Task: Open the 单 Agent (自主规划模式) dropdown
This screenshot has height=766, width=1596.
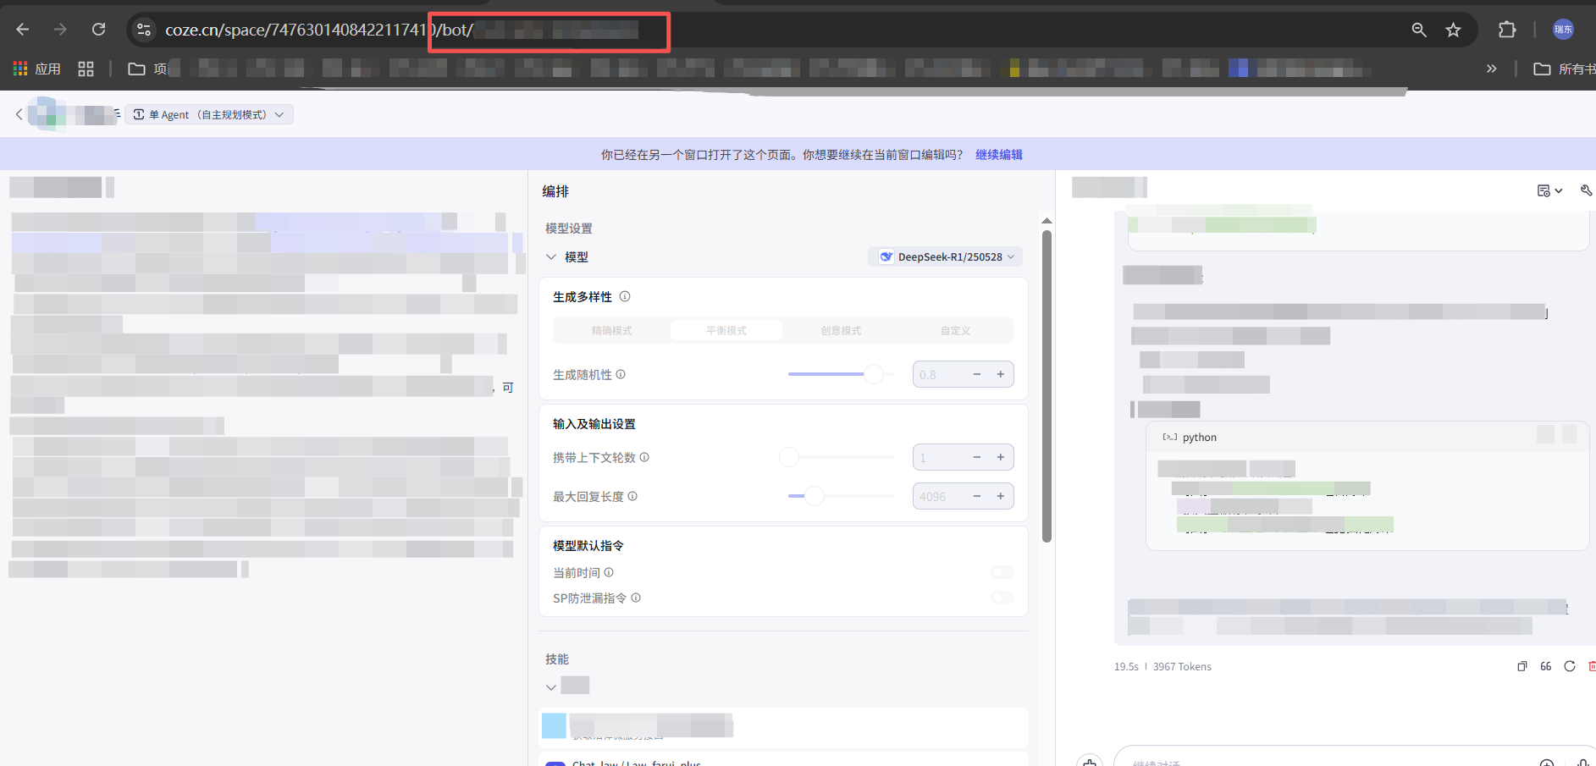Action: click(209, 114)
